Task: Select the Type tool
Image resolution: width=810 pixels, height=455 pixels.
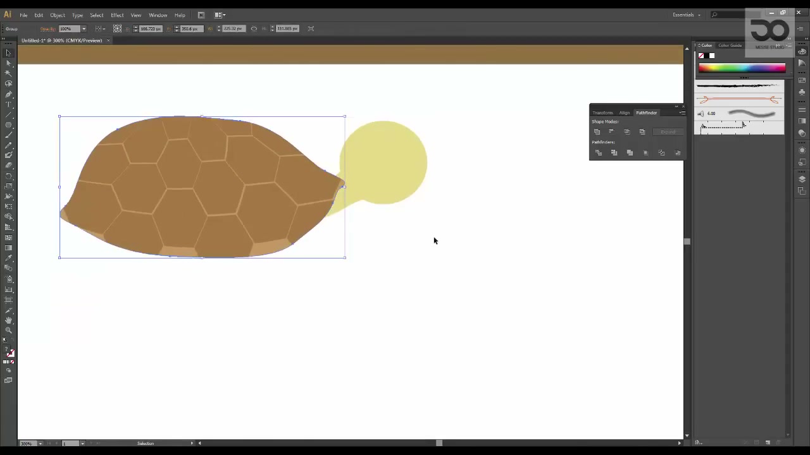Action: point(8,104)
